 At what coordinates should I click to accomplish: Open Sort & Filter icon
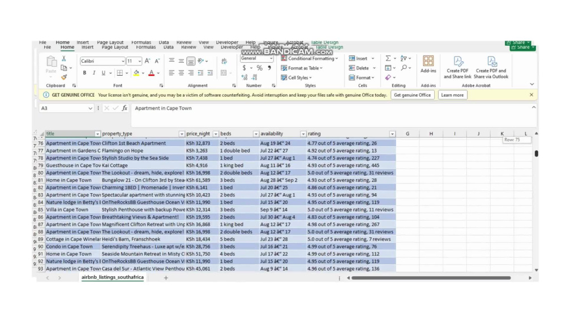pos(404,58)
